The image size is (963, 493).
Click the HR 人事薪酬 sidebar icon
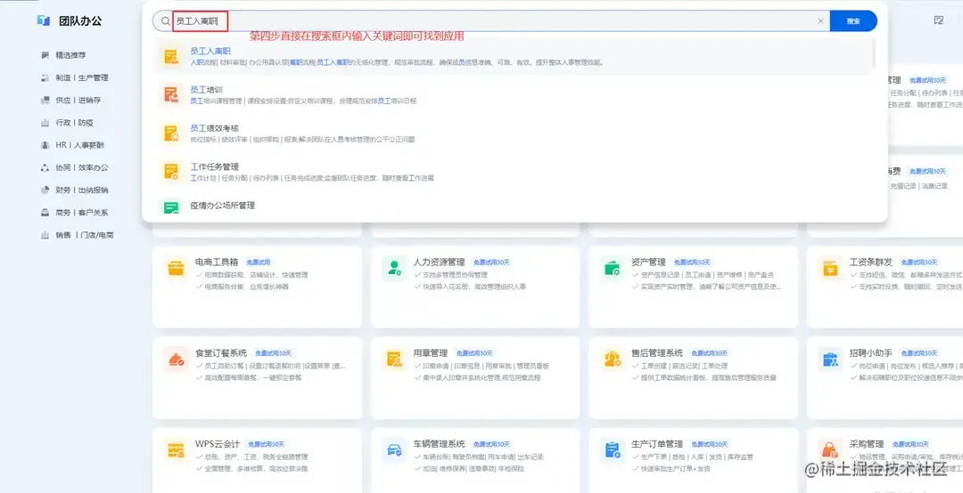pyautogui.click(x=45, y=145)
